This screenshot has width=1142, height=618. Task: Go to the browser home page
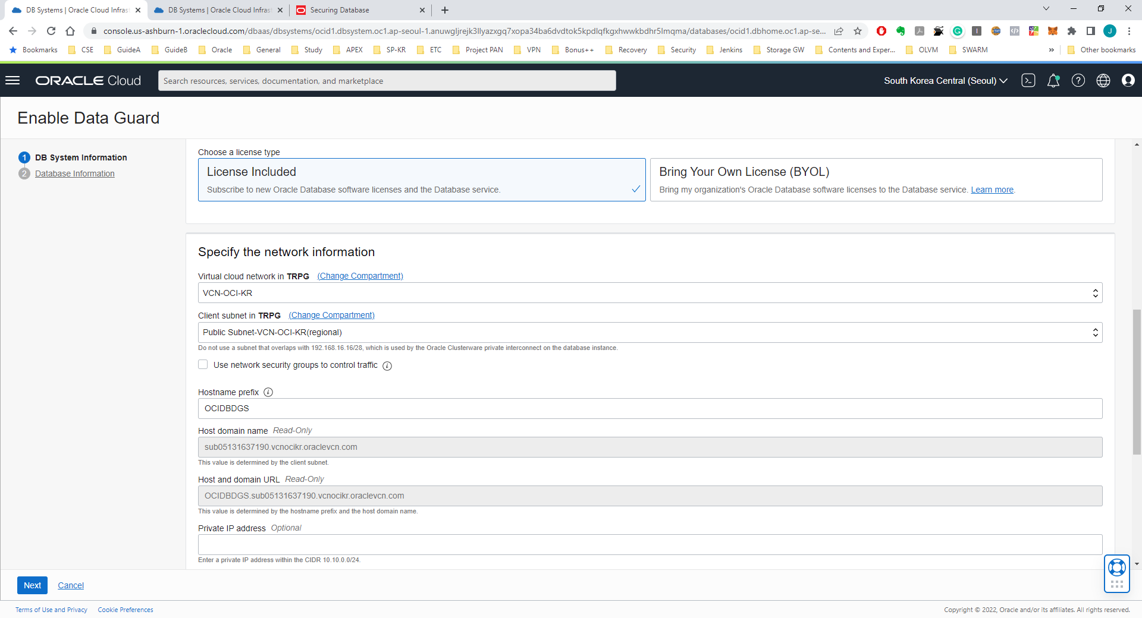[x=70, y=31]
